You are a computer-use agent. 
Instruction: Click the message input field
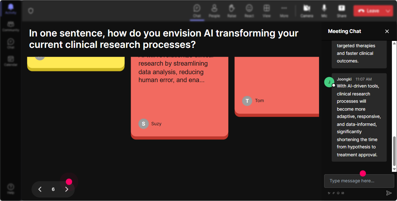pos(359,181)
